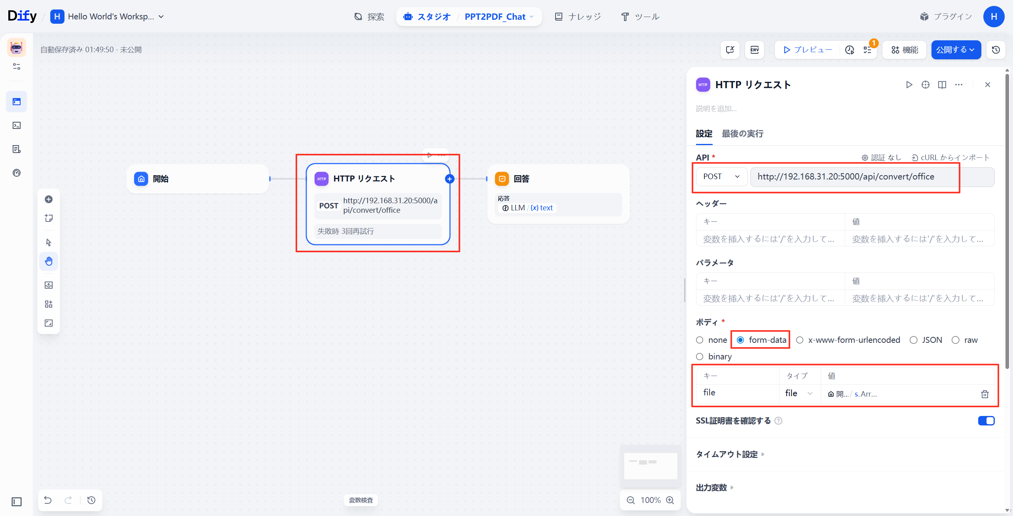Delete the file parameter row via trash icon
The width and height of the screenshot is (1013, 516).
(985, 394)
